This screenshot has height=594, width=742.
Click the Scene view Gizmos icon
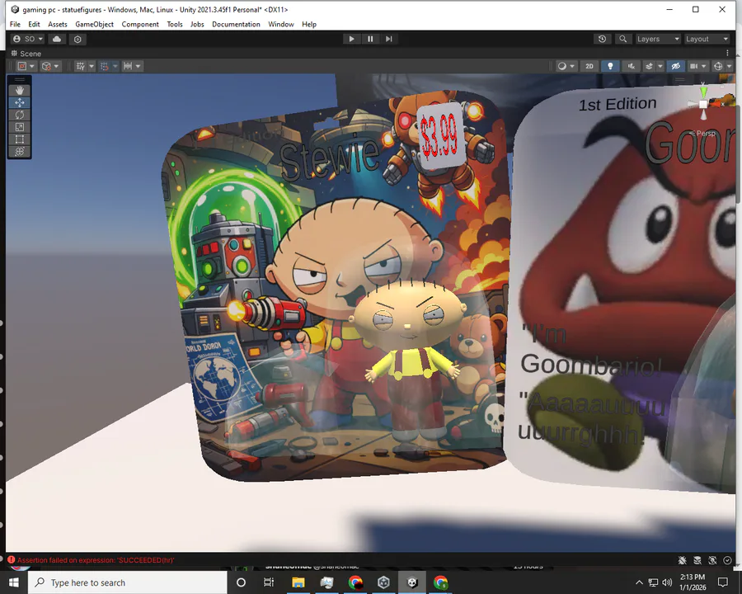(x=718, y=66)
